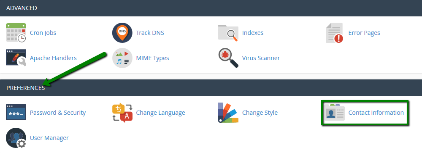The width and height of the screenshot is (422, 153).
Task: Open the Cron Jobs calendar icon
Action: (16, 33)
